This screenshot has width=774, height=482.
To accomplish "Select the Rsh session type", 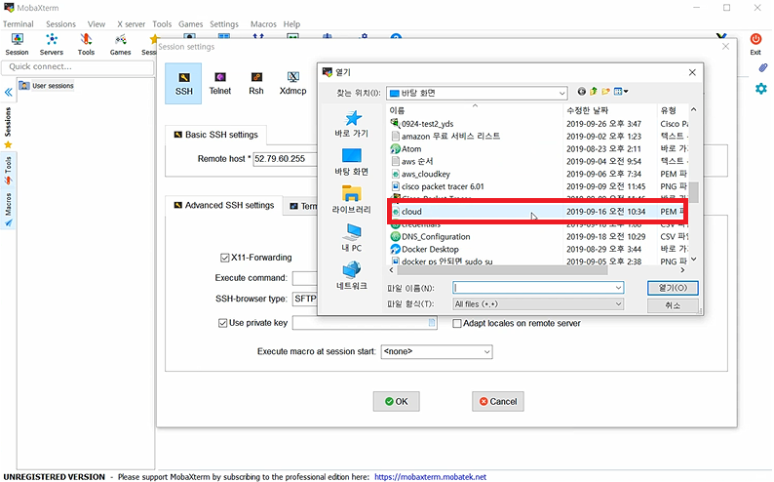I will [256, 83].
